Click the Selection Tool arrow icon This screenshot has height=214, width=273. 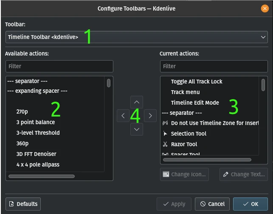point(165,133)
